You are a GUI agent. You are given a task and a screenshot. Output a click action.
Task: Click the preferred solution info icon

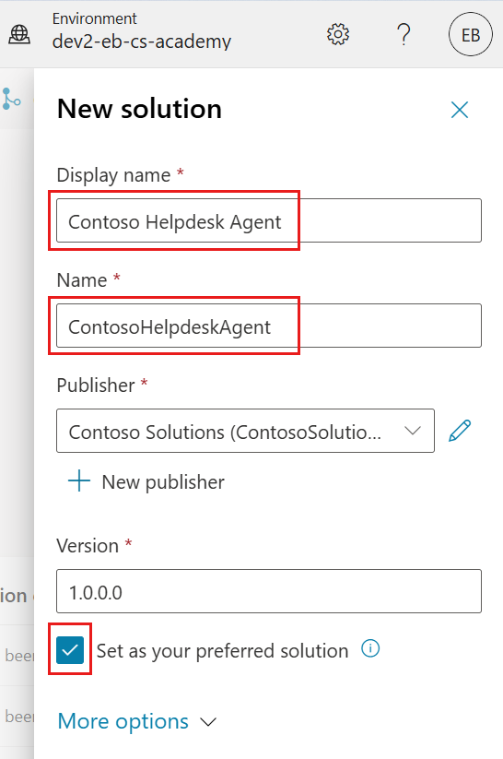[370, 648]
